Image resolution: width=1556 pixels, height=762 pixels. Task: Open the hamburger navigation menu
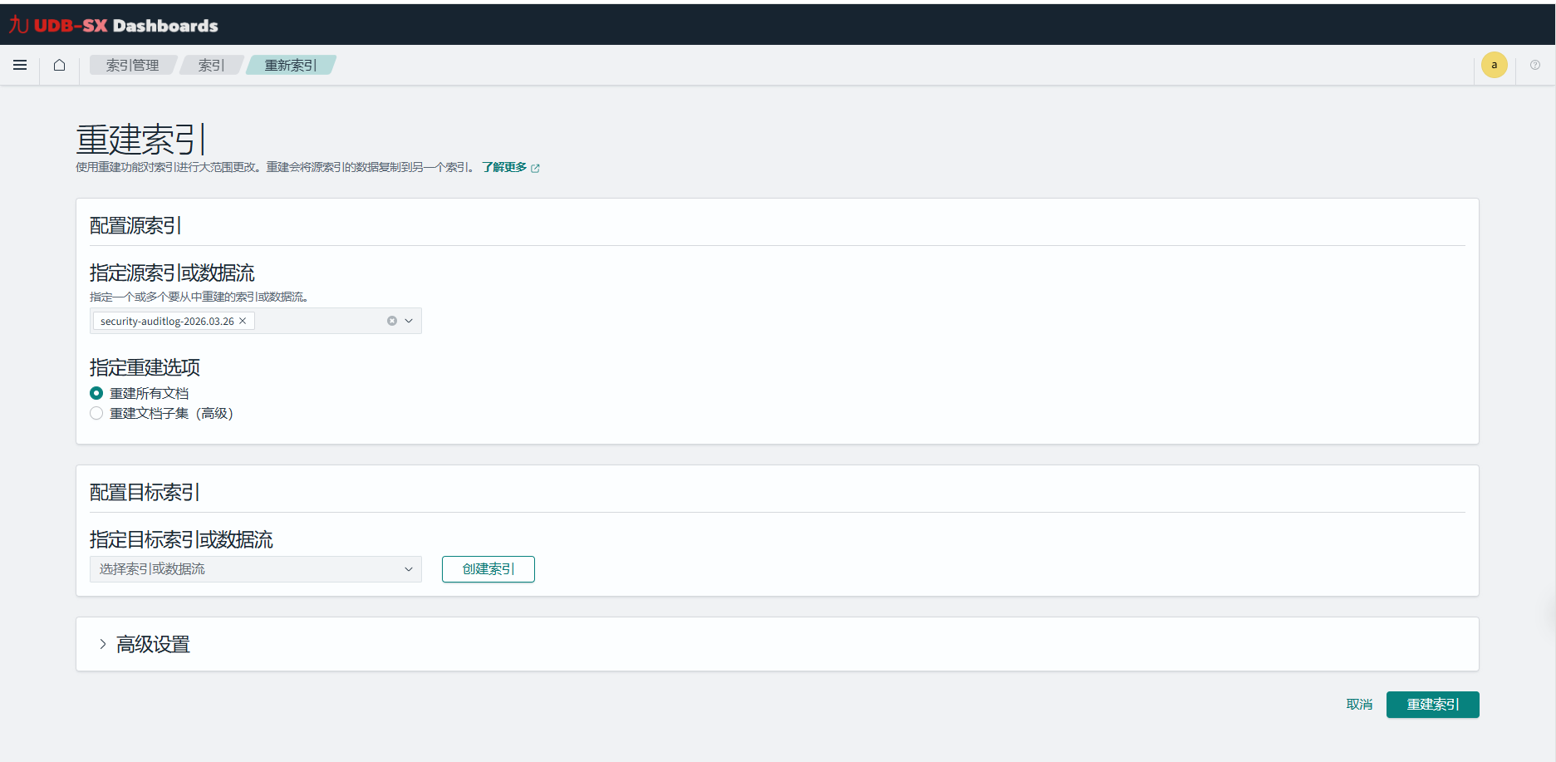coord(20,65)
